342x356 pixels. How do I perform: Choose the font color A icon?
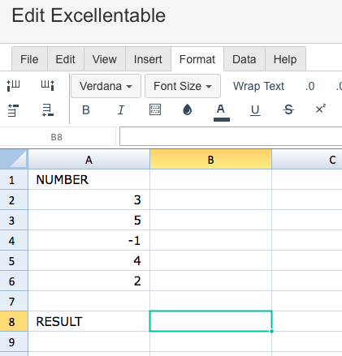click(222, 113)
